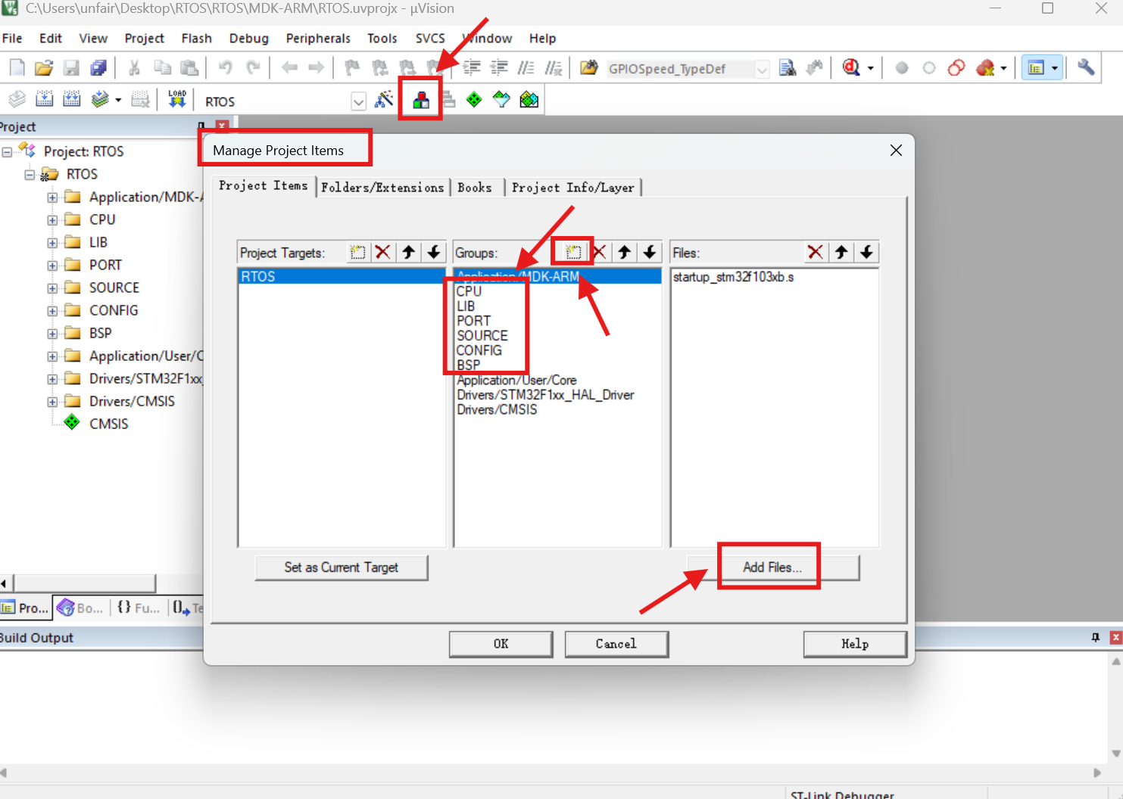The image size is (1123, 799).
Task: Switch to Folders/Extensions tab
Action: pos(382,188)
